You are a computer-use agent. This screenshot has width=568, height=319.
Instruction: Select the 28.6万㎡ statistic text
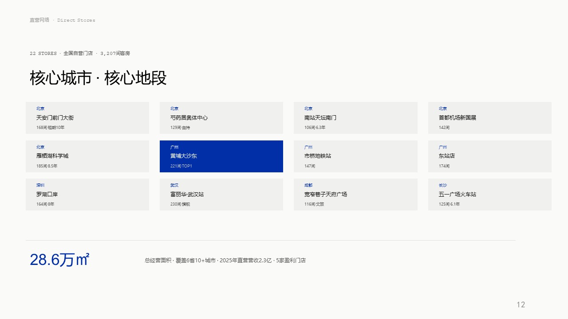pyautogui.click(x=59, y=260)
